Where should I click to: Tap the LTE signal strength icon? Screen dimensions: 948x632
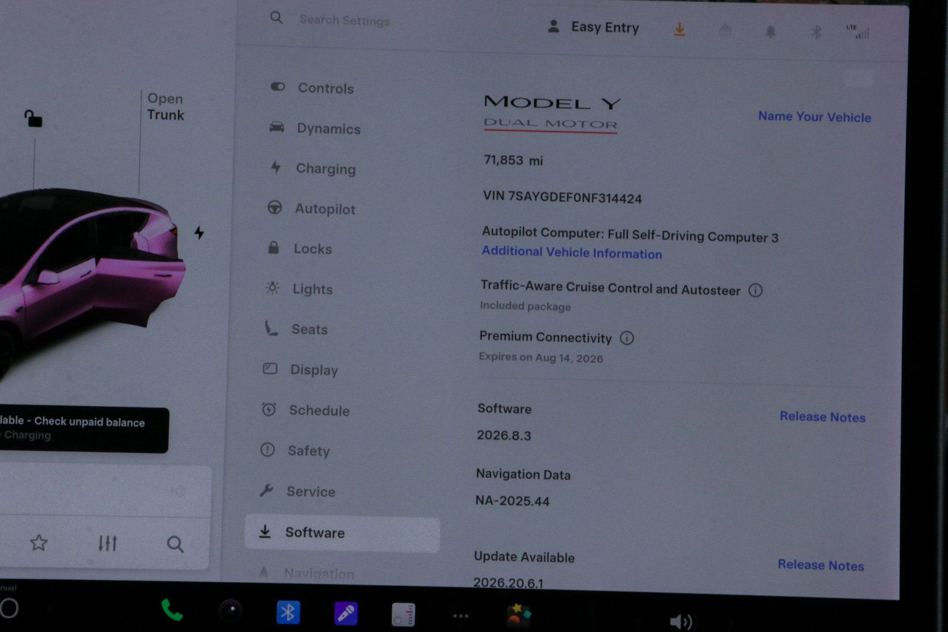[859, 32]
